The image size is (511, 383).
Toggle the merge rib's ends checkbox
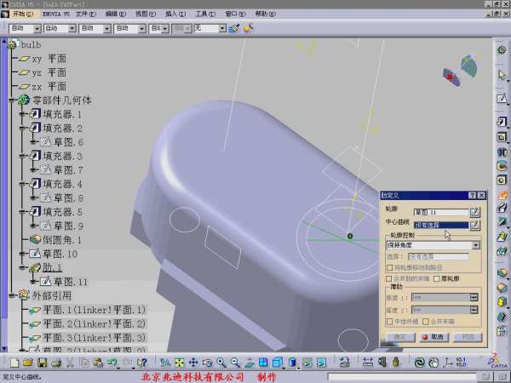[389, 279]
